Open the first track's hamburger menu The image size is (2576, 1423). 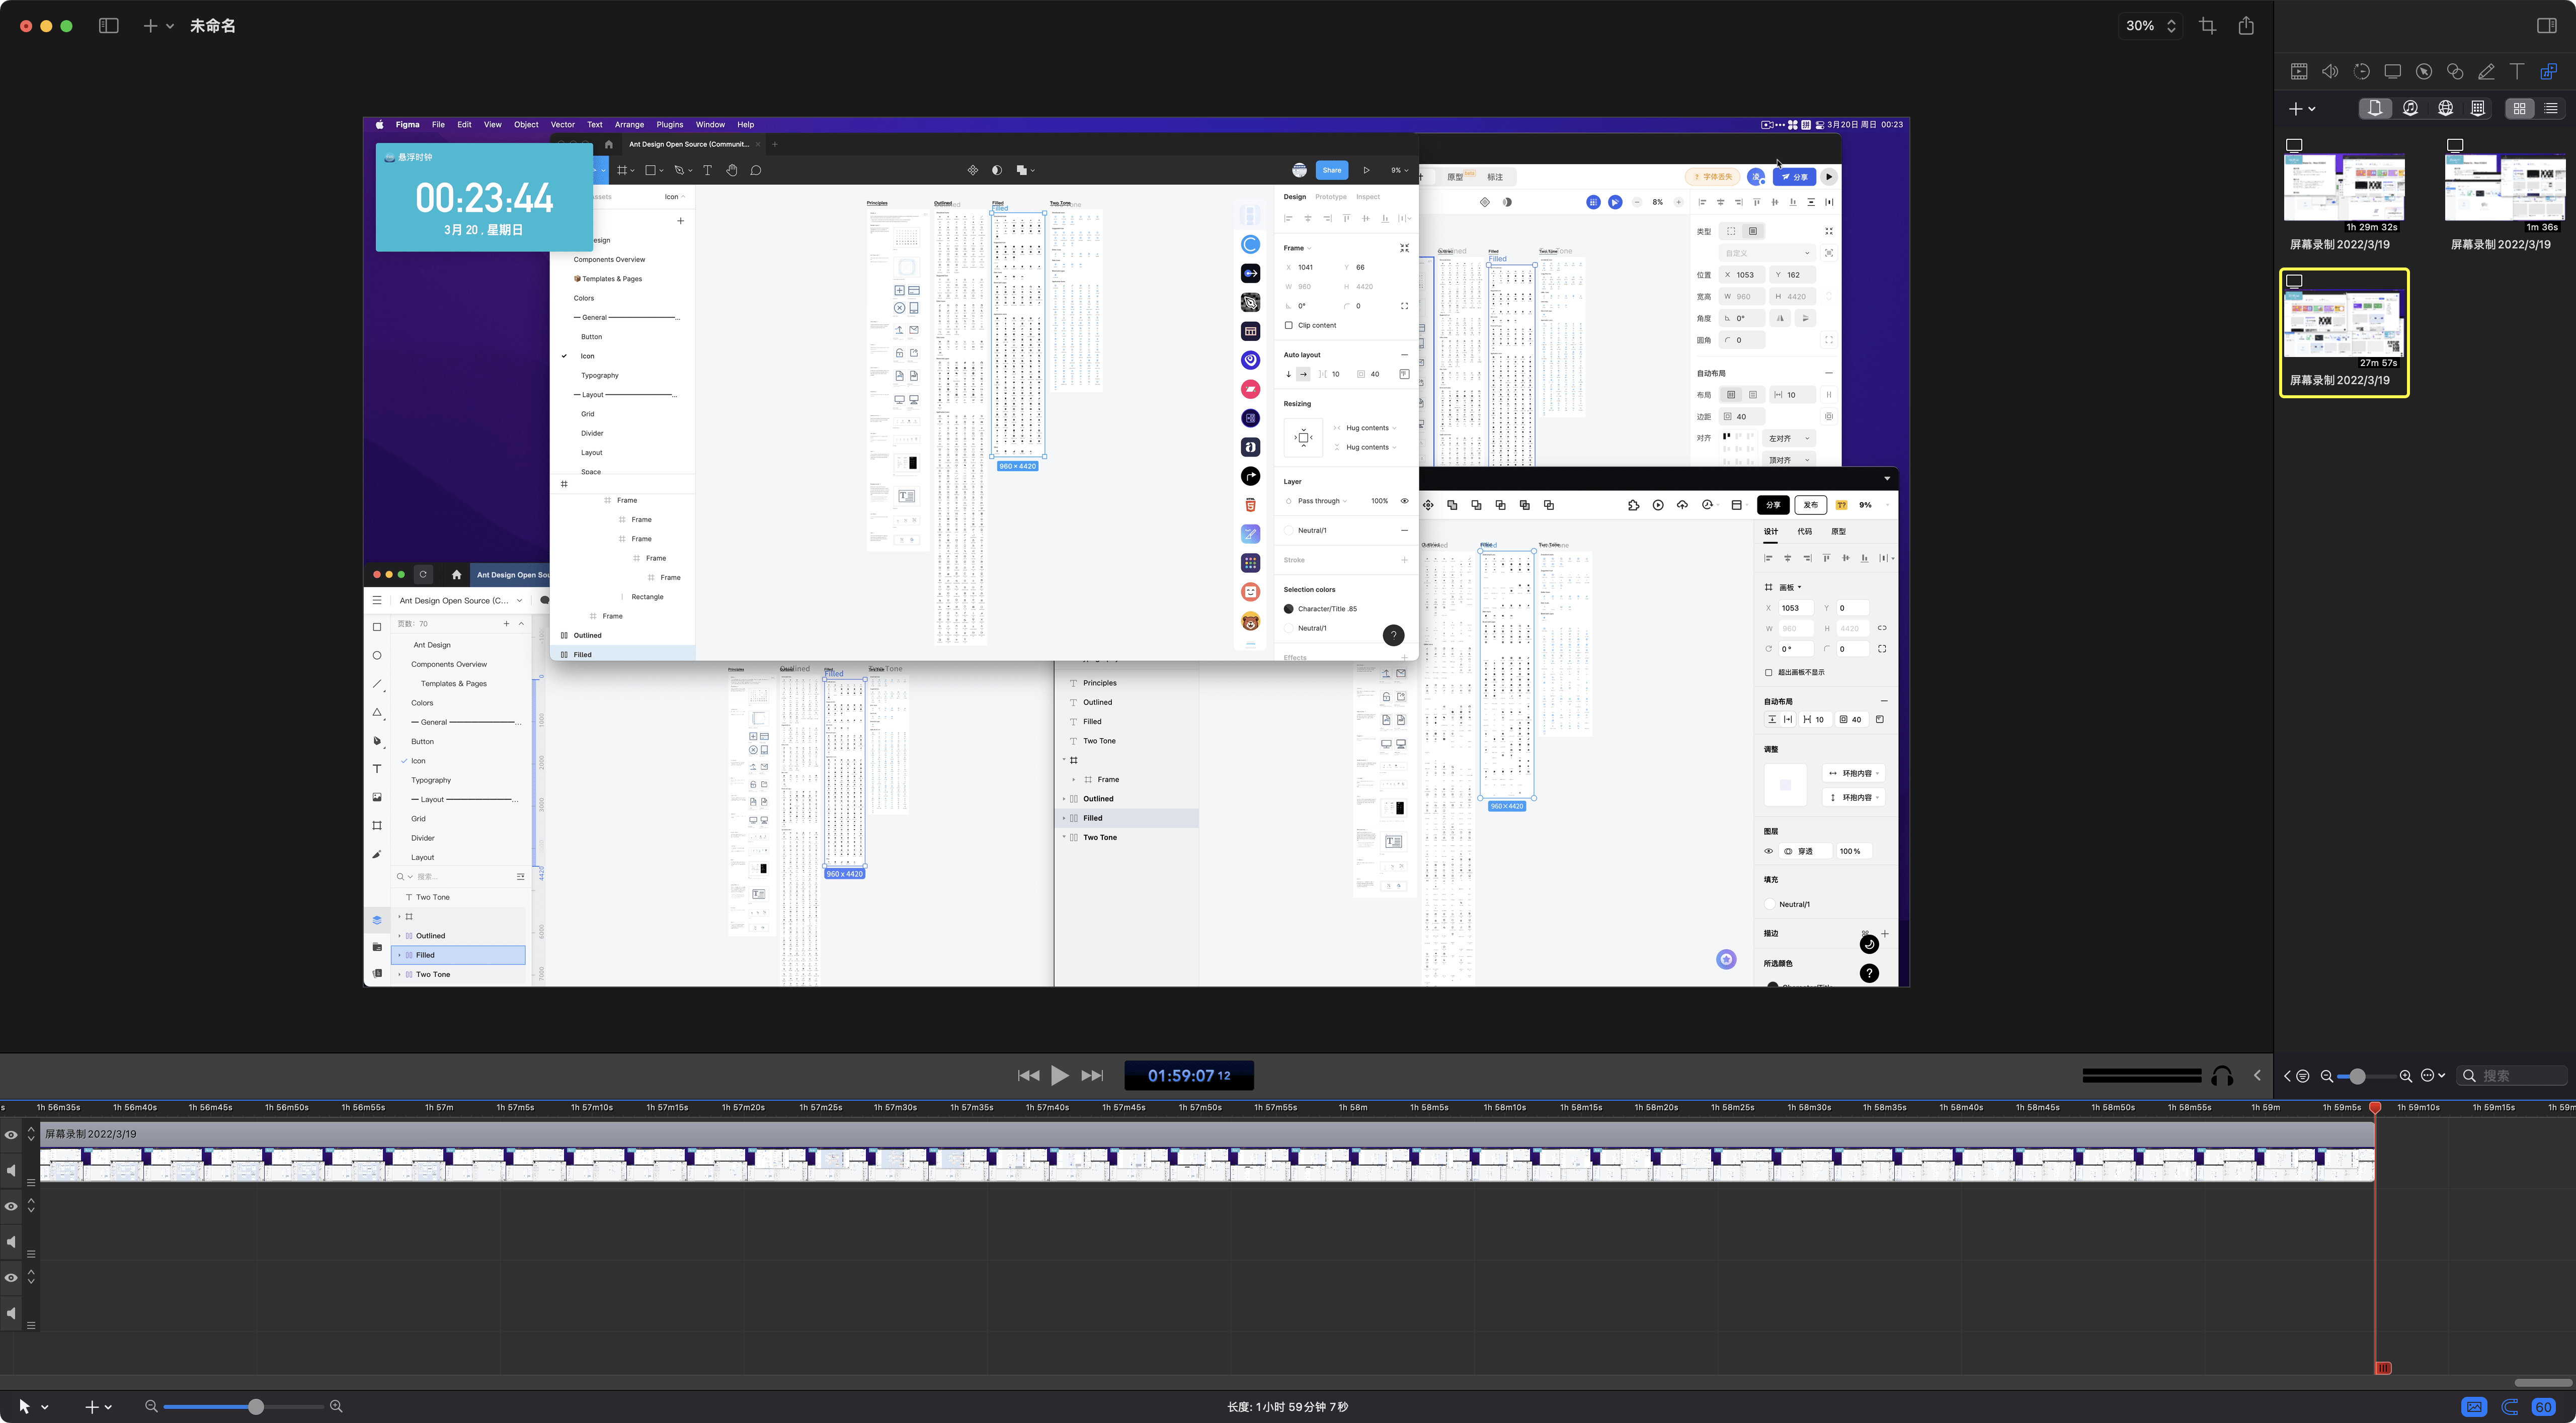[x=31, y=1182]
